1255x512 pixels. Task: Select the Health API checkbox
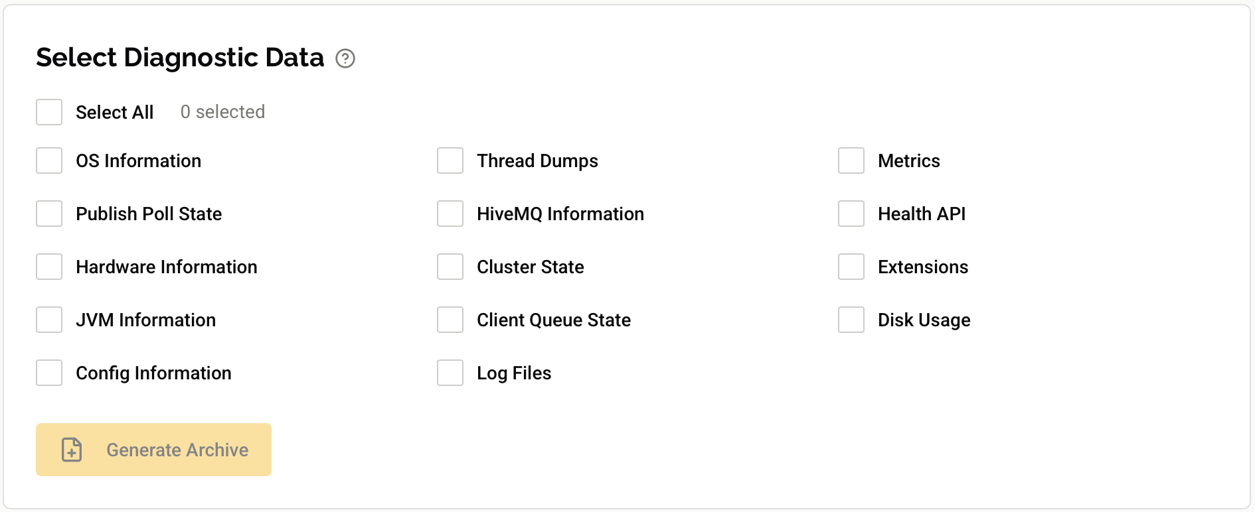coord(851,214)
